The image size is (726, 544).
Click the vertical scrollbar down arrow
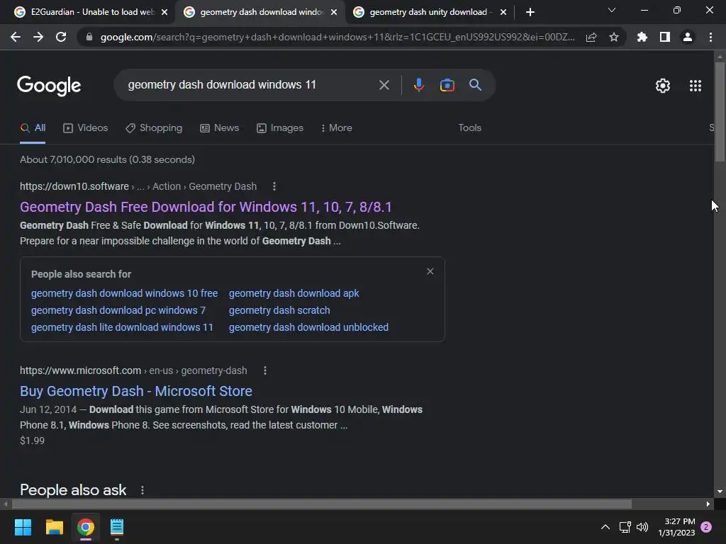tap(719, 492)
